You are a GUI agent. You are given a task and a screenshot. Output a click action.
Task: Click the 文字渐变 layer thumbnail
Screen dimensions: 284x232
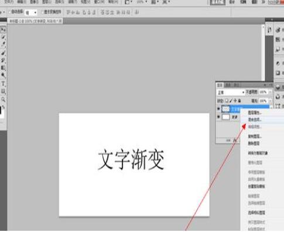pyautogui.click(x=226, y=109)
